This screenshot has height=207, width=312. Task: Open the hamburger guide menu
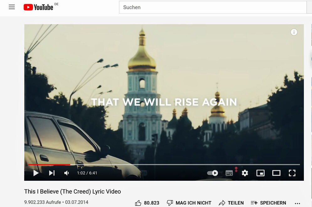click(x=12, y=7)
